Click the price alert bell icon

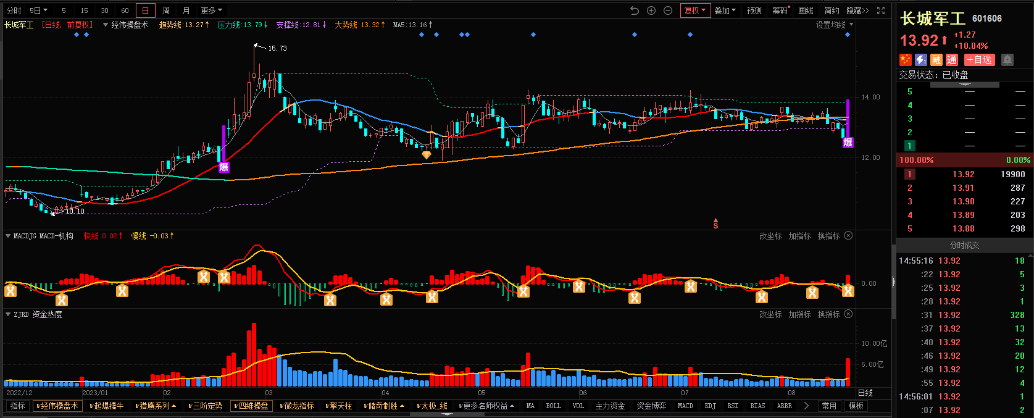pyautogui.click(x=1007, y=60)
